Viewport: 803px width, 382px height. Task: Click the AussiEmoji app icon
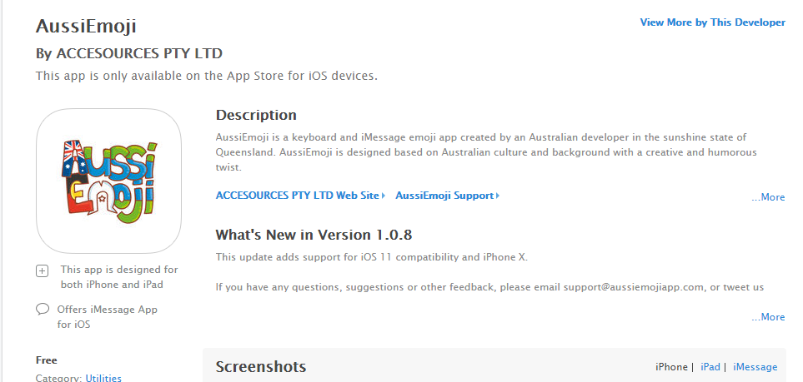click(108, 181)
